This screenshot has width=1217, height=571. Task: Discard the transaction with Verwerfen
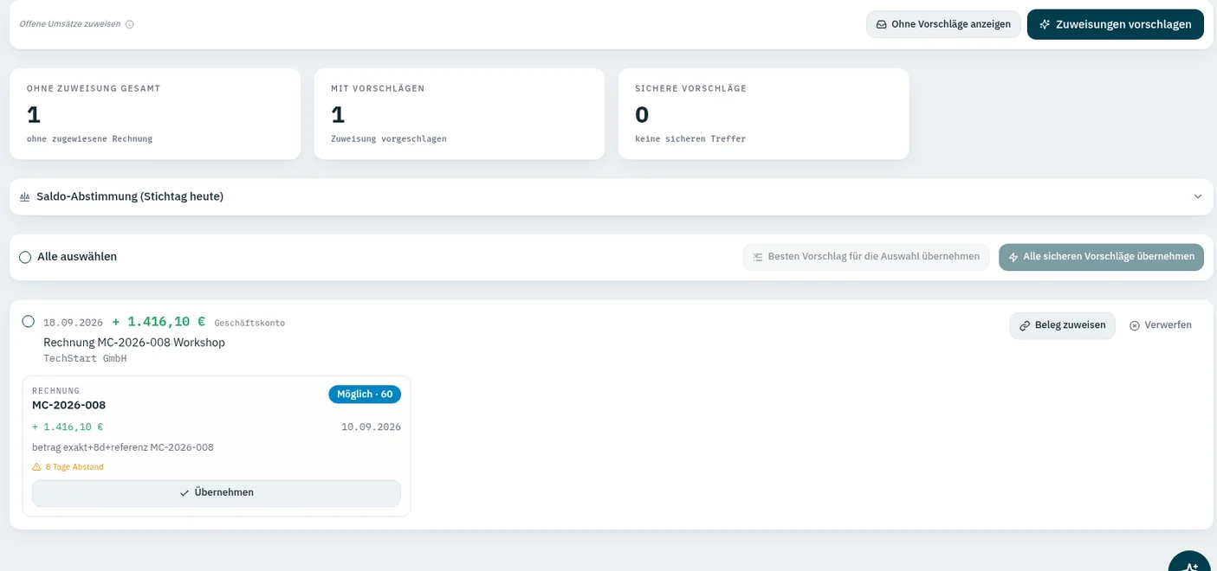[1161, 325]
